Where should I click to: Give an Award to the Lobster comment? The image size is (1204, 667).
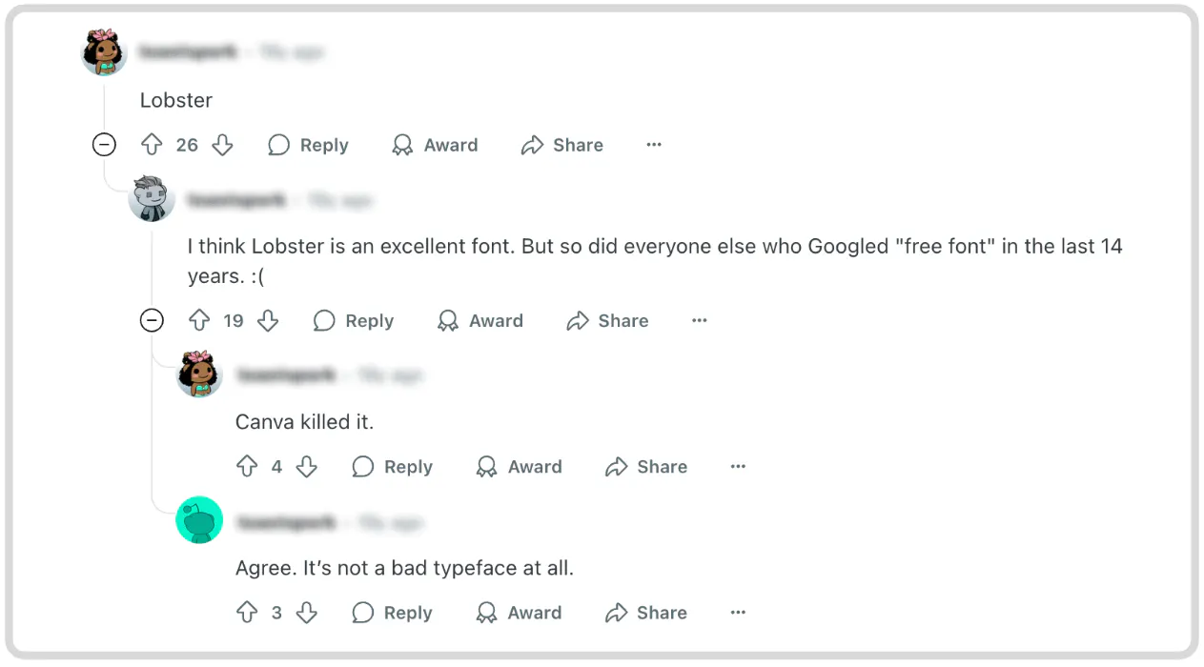435,145
